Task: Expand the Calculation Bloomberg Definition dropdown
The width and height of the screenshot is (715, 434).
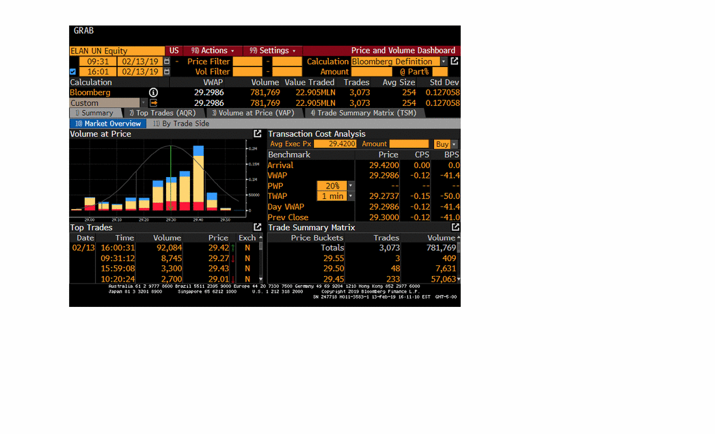Action: pyautogui.click(x=444, y=62)
